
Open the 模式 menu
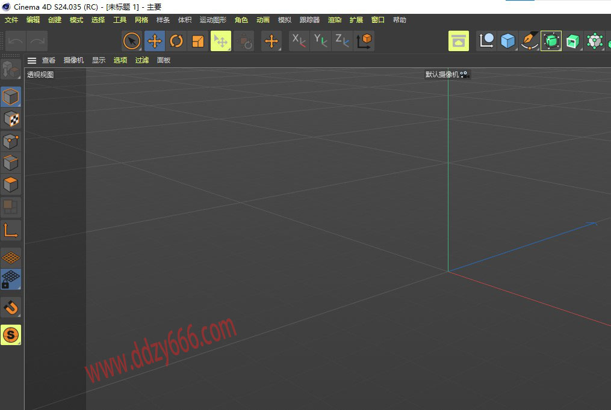76,20
